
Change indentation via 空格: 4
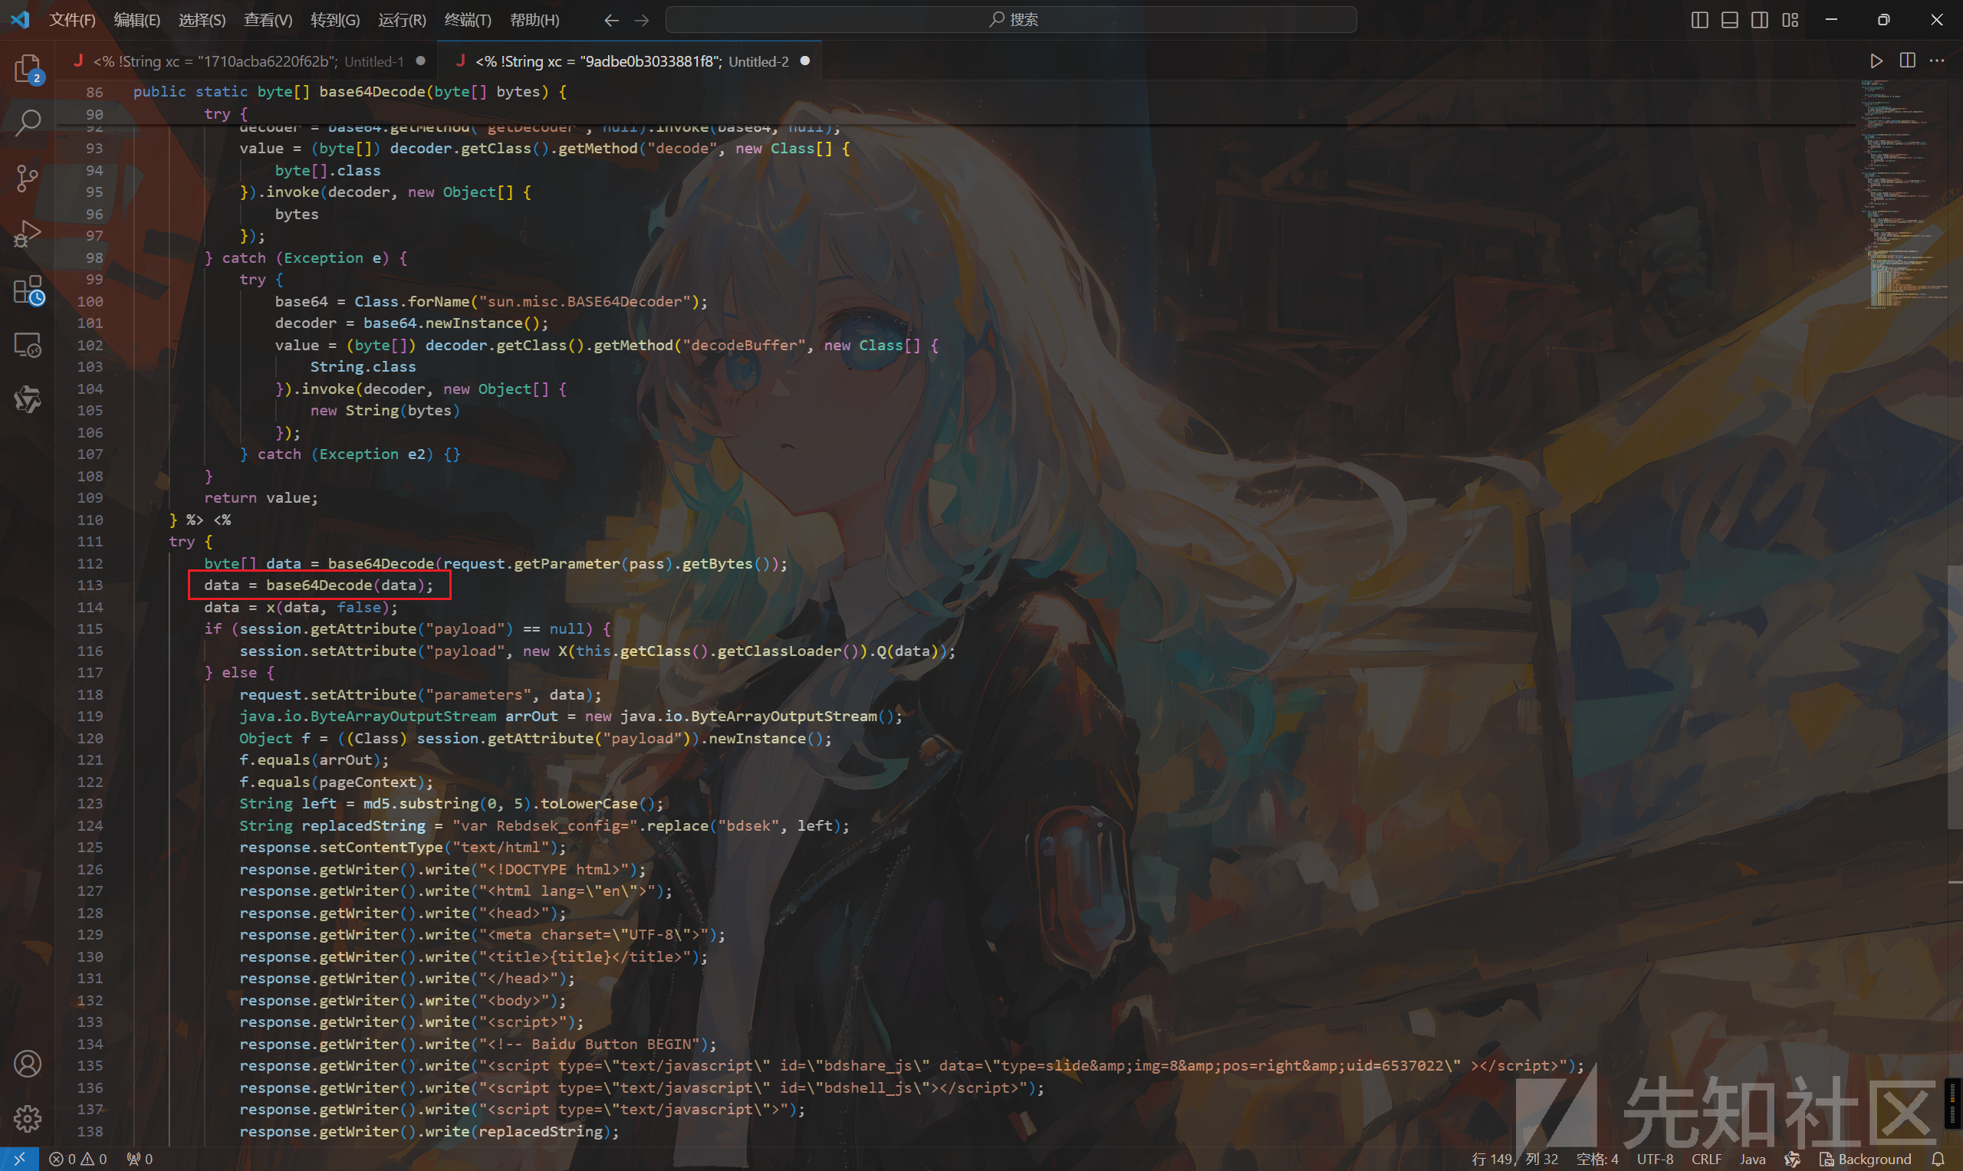1596,1160
